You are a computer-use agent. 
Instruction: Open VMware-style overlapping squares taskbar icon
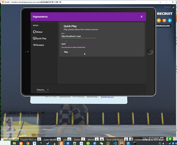point(108,143)
